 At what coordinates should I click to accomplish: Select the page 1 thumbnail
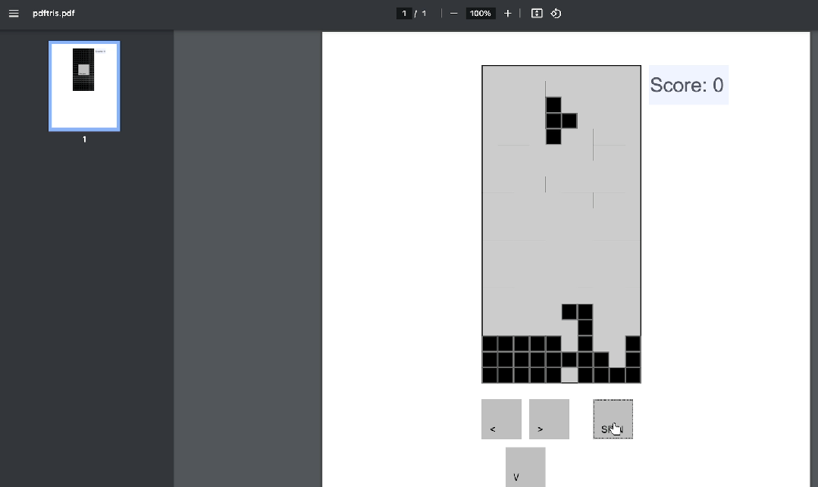point(84,86)
